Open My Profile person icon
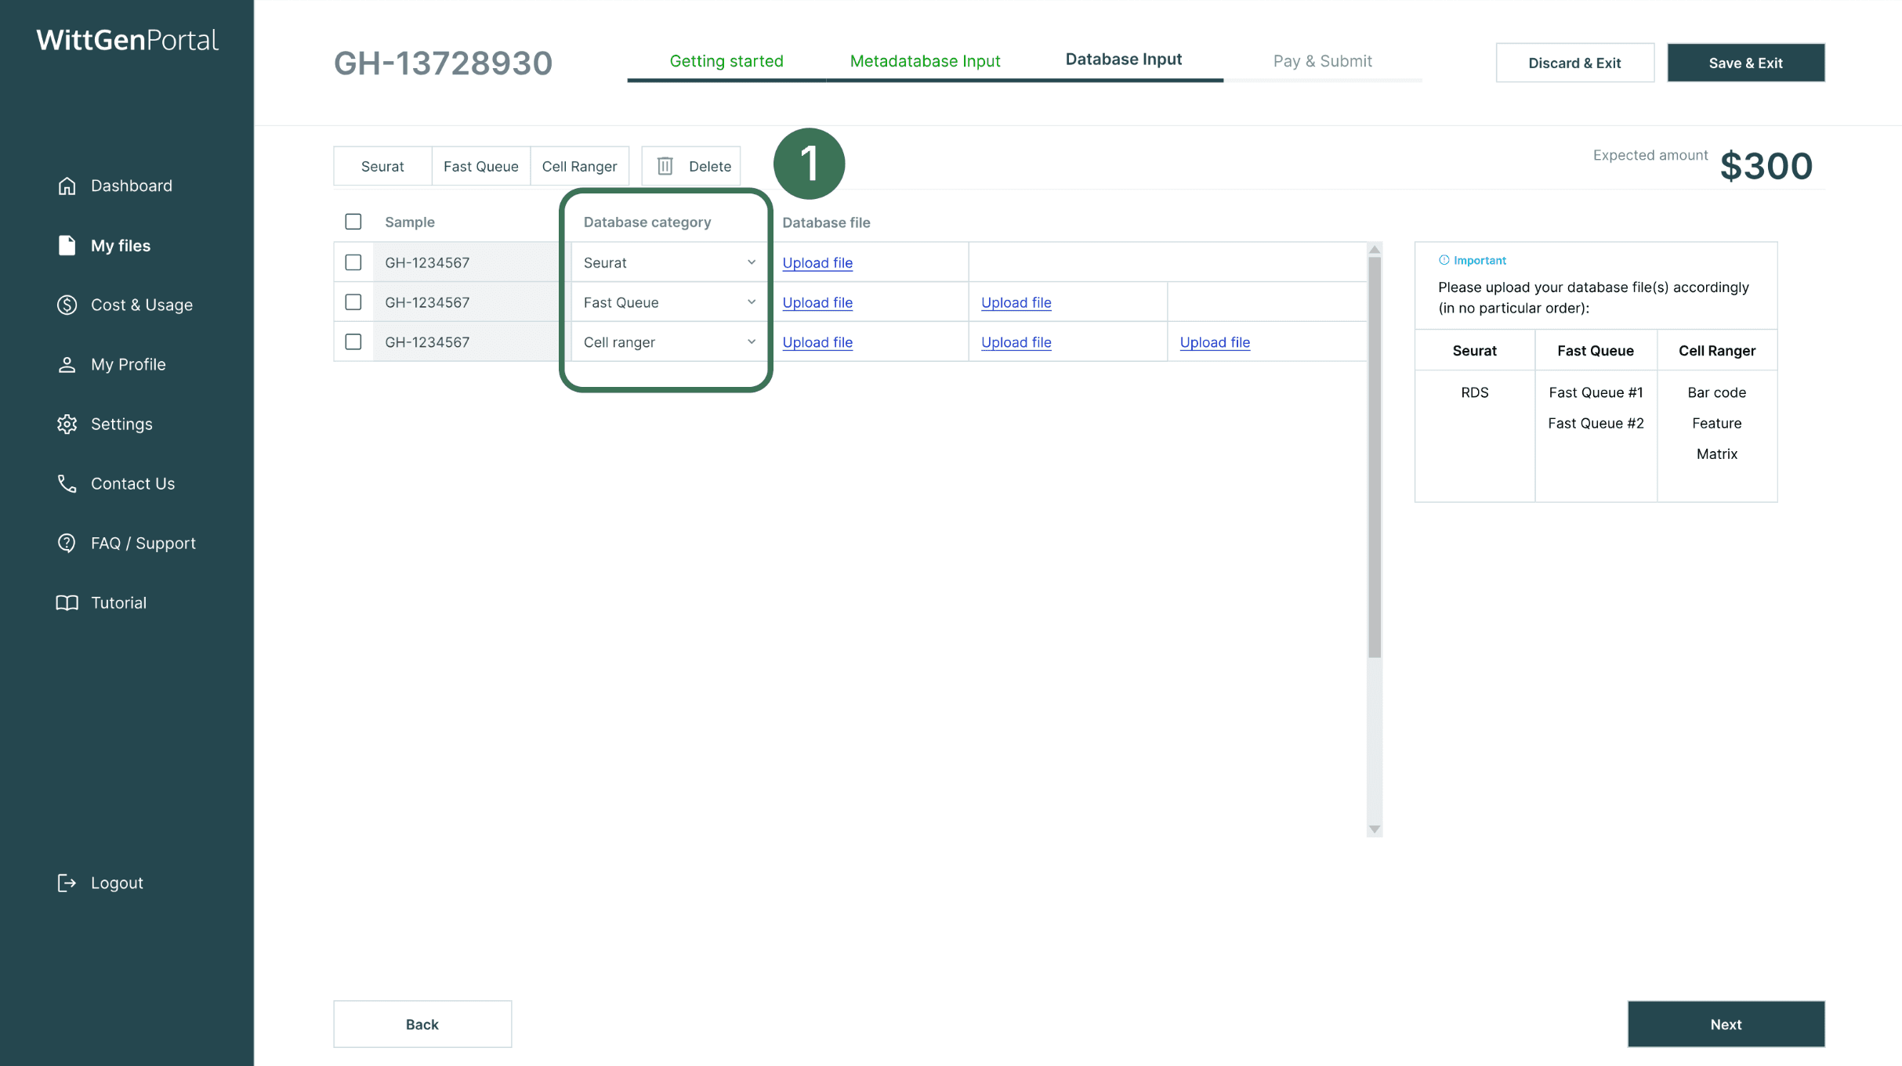The image size is (1902, 1066). 67,364
